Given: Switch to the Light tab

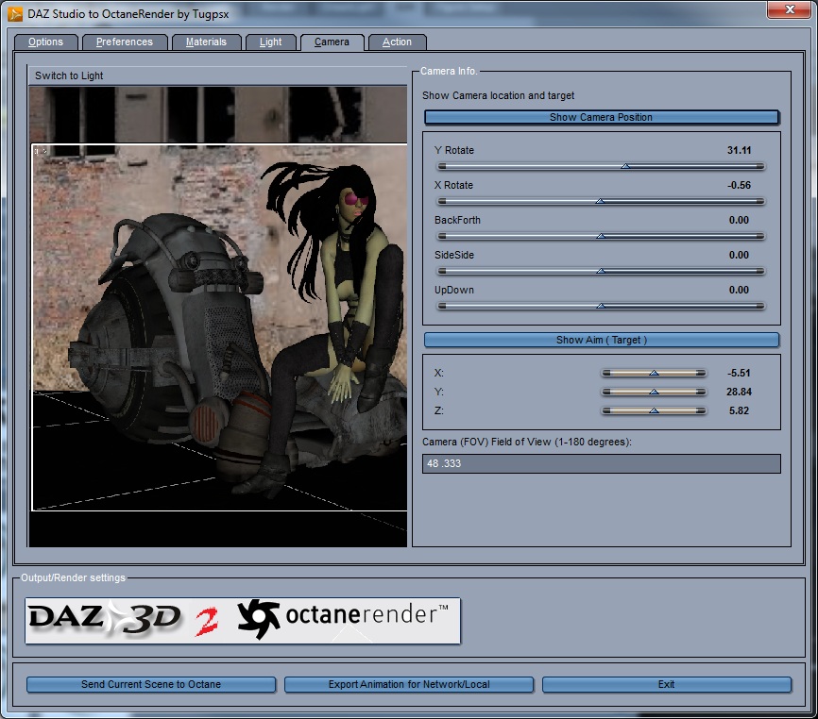Looking at the screenshot, I should tap(270, 42).
